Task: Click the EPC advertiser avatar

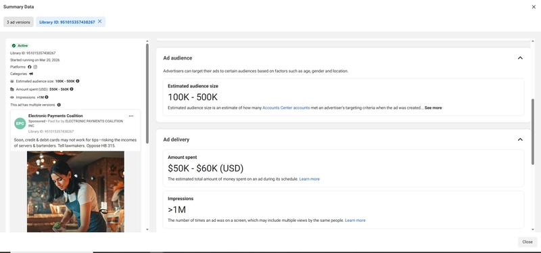Action: click(x=20, y=124)
